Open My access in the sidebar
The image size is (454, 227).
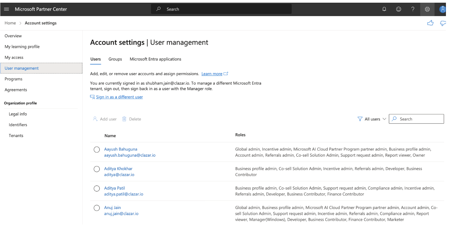click(14, 57)
